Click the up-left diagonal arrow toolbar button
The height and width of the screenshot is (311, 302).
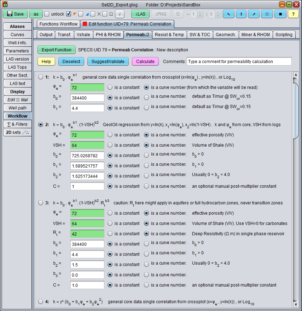pos(228,14)
